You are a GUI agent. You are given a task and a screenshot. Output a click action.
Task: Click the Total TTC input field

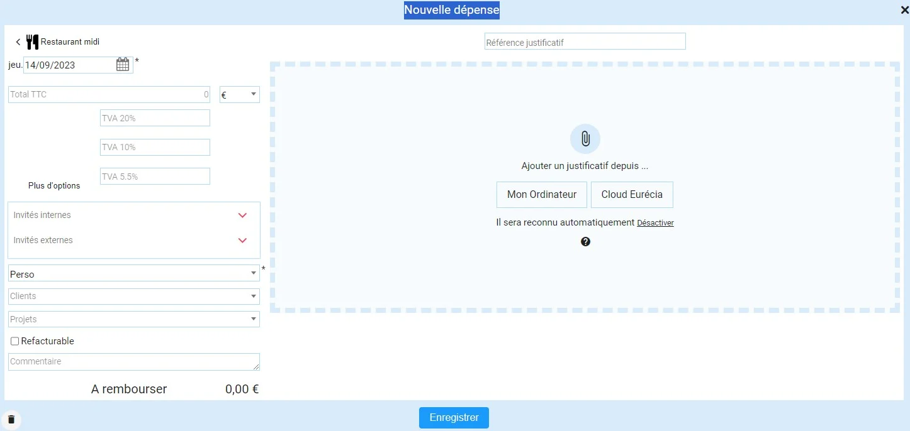click(107, 94)
